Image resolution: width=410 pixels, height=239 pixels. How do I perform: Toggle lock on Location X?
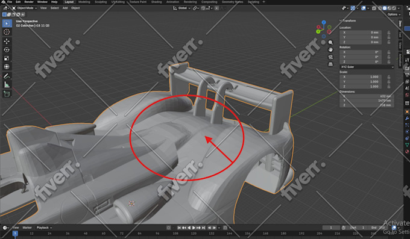click(x=389, y=33)
